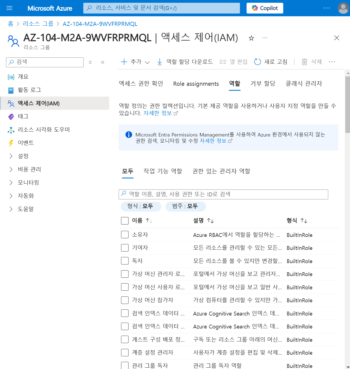Open the hamburger portal menu
The height and width of the screenshot is (369, 350).
coord(9,8)
